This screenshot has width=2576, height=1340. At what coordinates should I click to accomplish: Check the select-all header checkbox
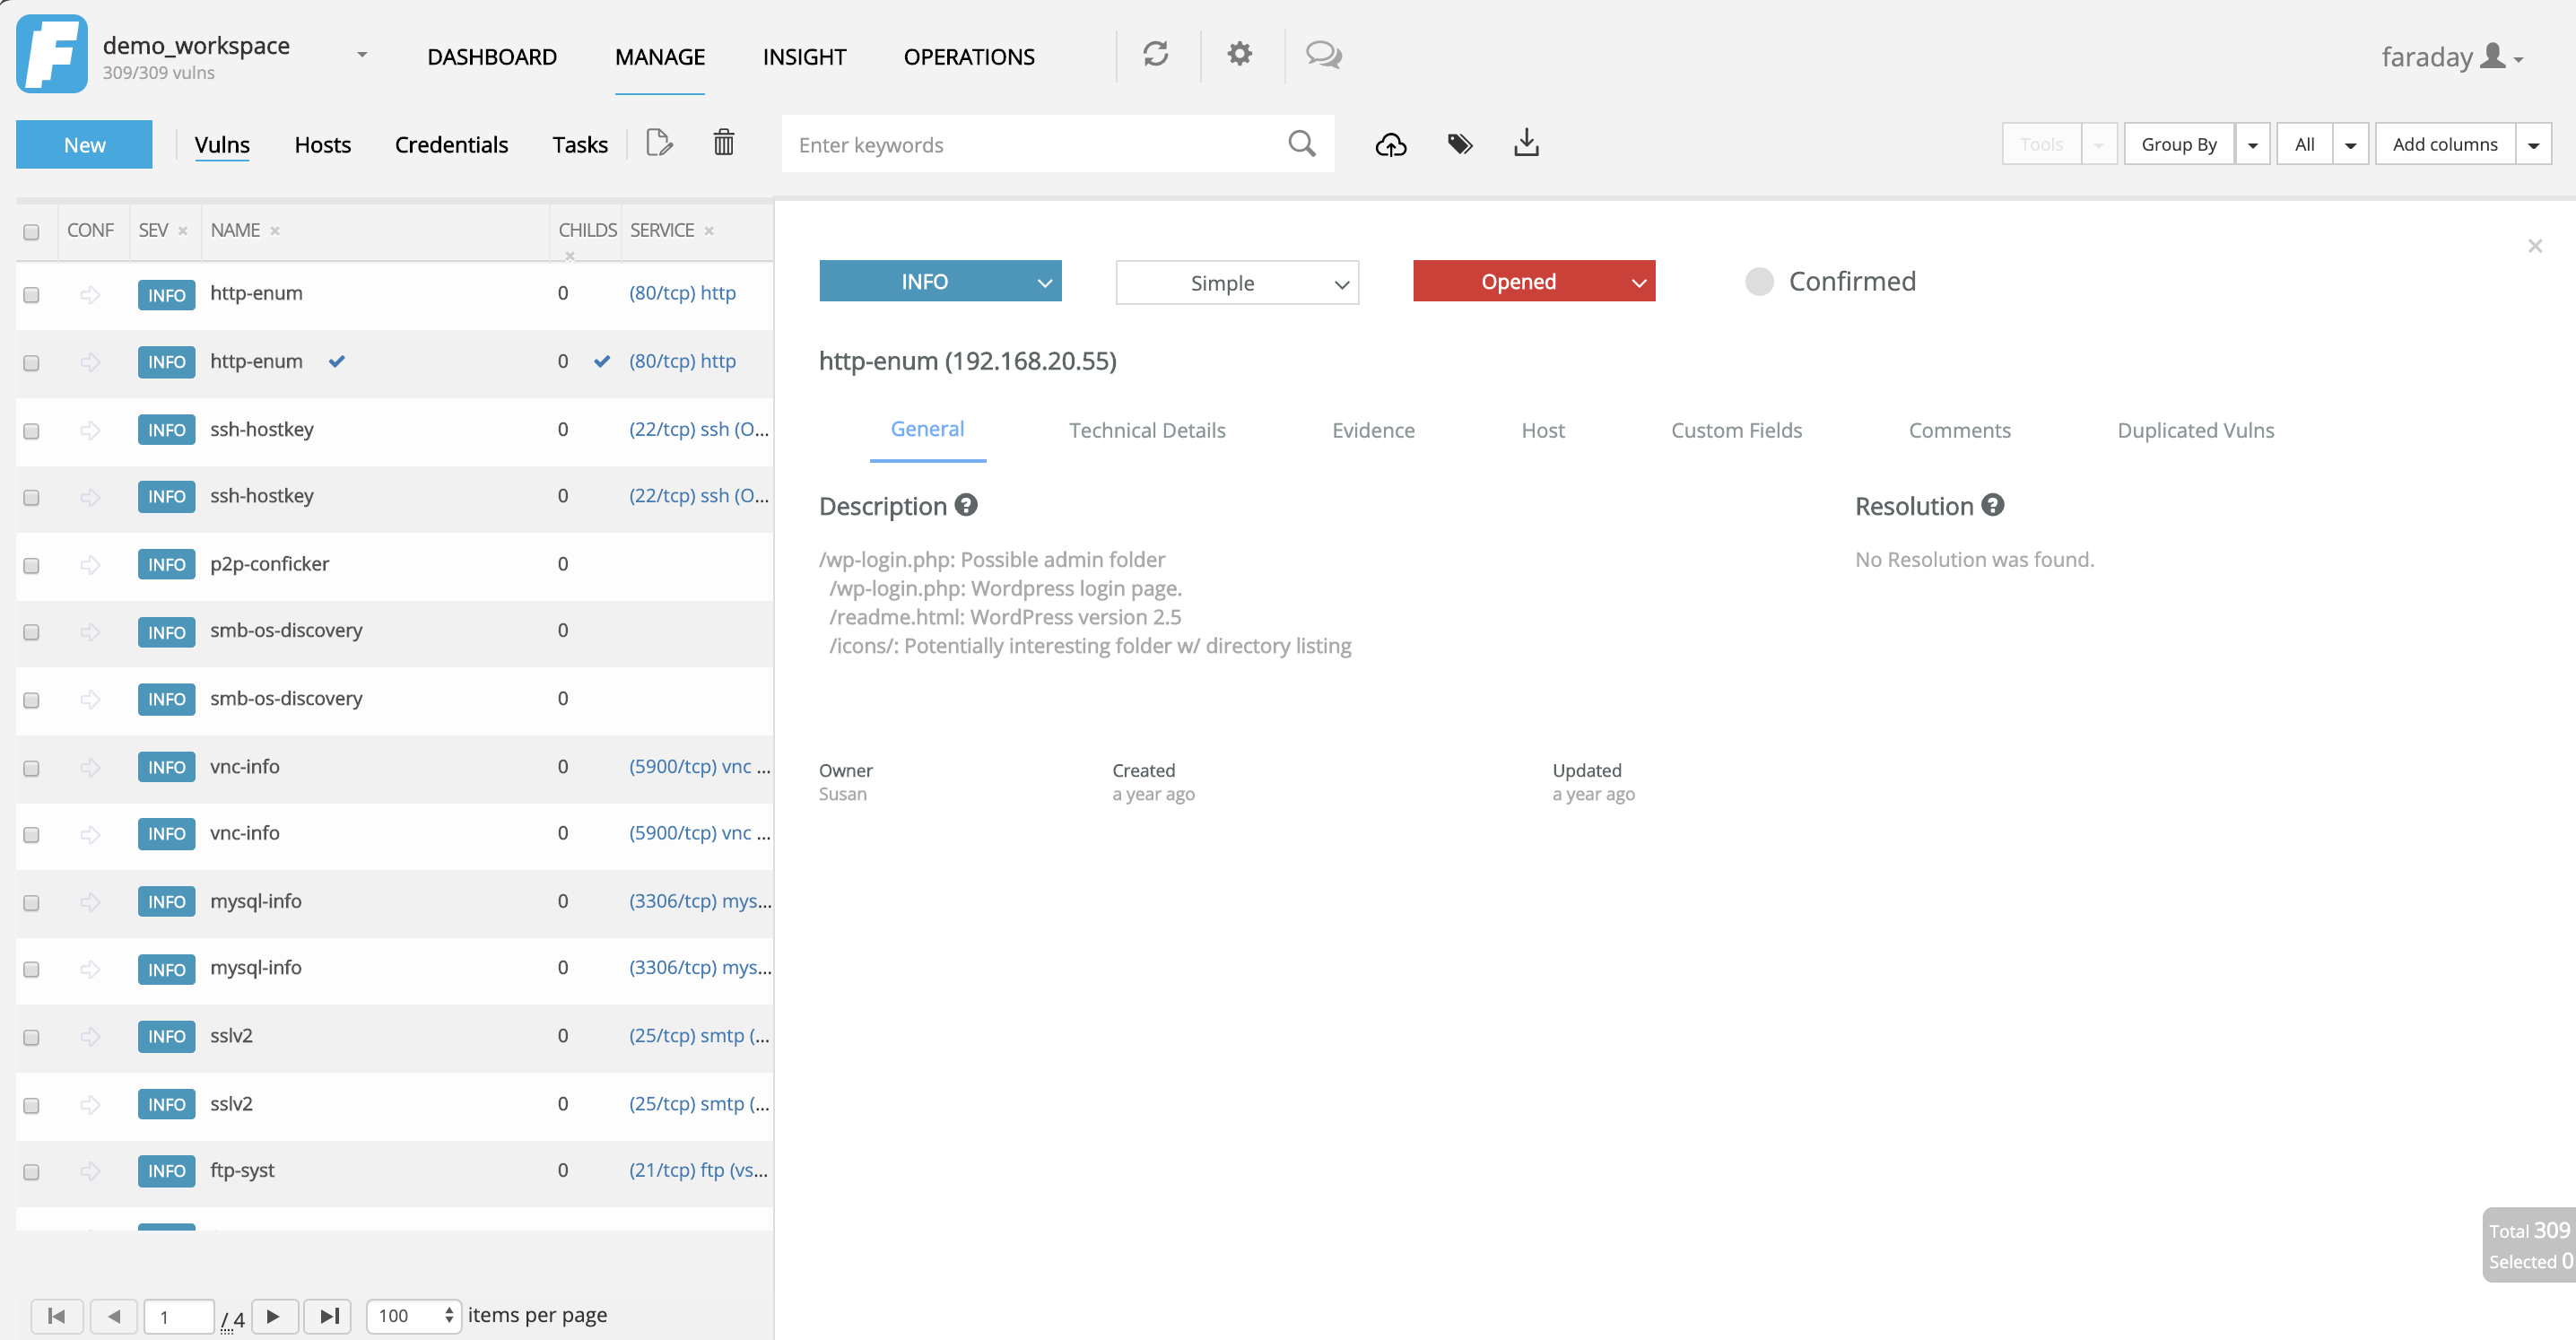pyautogui.click(x=31, y=232)
